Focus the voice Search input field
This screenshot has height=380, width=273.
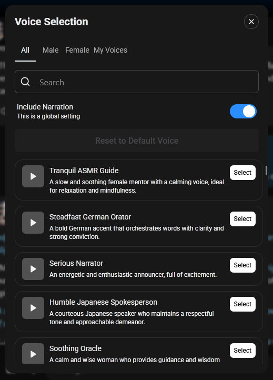(x=137, y=82)
